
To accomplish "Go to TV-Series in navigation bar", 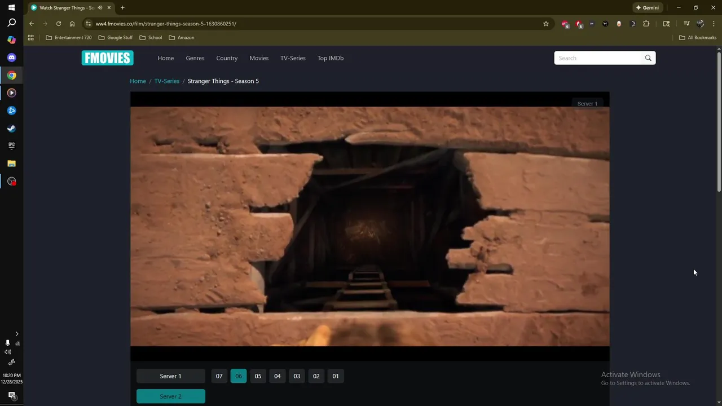I will pyautogui.click(x=293, y=58).
